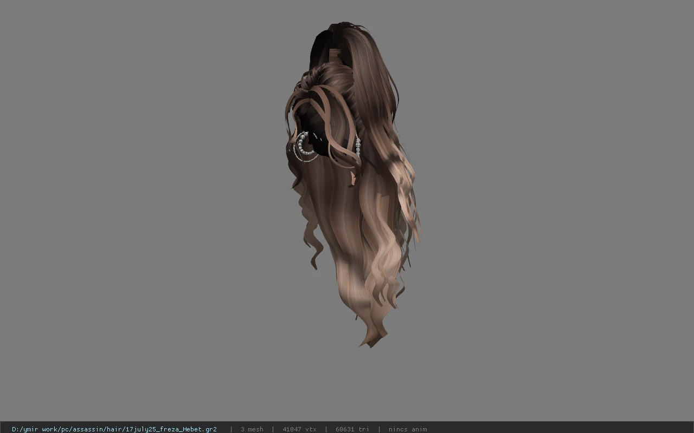The width and height of the screenshot is (694, 433).
Task: Click the hair model in the viewport
Action: [352, 184]
